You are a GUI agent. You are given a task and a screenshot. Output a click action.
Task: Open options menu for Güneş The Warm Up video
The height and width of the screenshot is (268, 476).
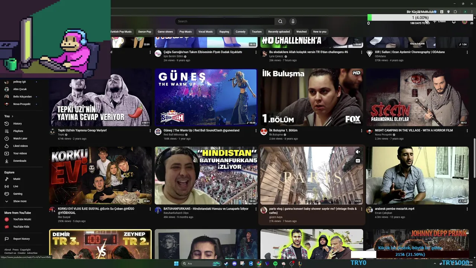256,131
